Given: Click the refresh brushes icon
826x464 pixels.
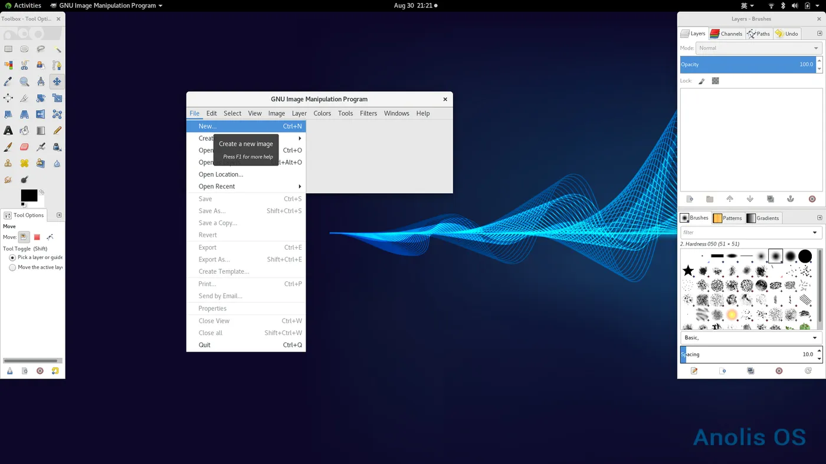Looking at the screenshot, I should click(808, 371).
